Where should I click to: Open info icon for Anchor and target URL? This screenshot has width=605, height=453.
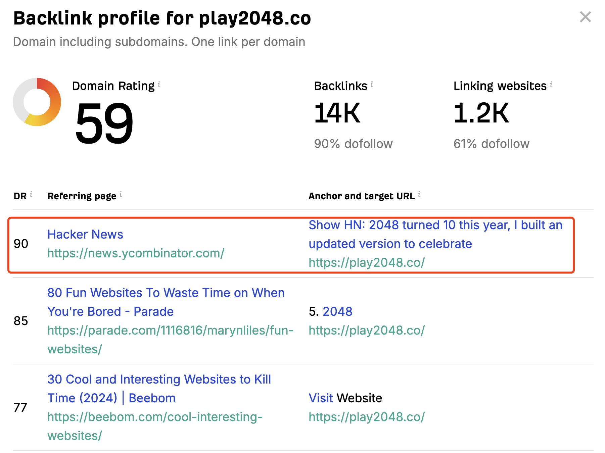tap(419, 194)
